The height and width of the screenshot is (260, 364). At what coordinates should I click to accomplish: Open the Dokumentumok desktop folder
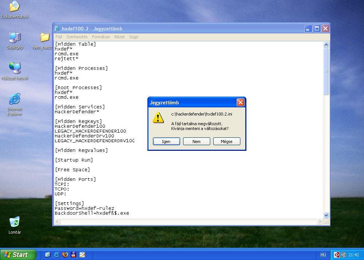(15, 10)
